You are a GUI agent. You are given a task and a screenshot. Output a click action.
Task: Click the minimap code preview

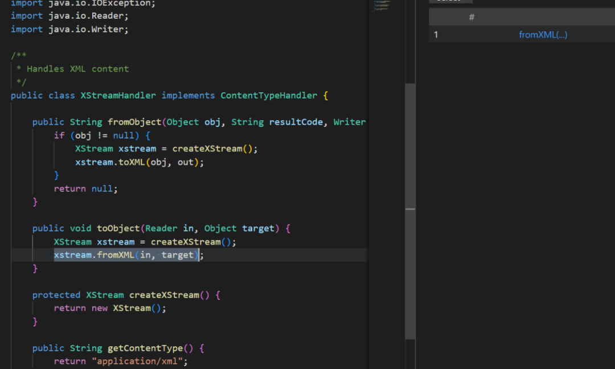[382, 6]
